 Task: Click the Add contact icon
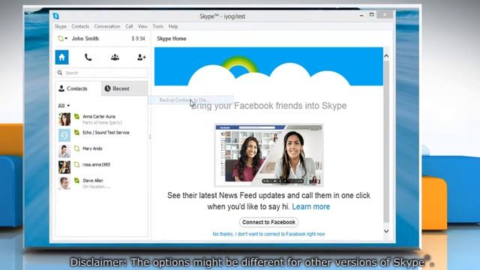[x=142, y=57]
